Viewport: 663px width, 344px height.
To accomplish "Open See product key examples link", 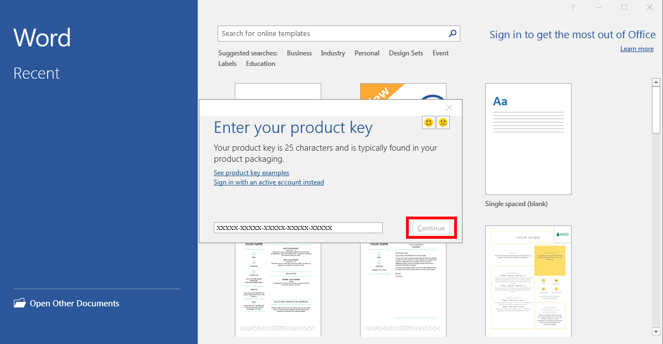I will [251, 173].
